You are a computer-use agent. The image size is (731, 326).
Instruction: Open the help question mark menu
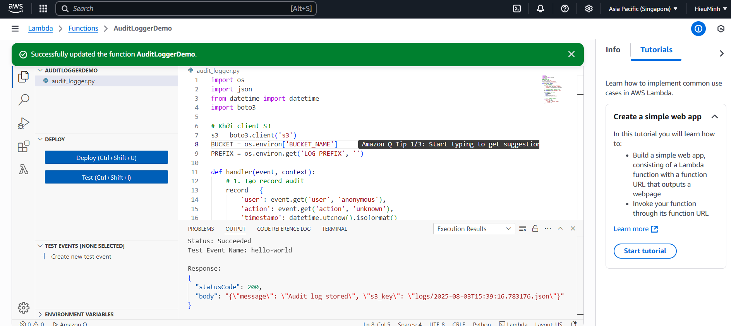[x=565, y=9]
